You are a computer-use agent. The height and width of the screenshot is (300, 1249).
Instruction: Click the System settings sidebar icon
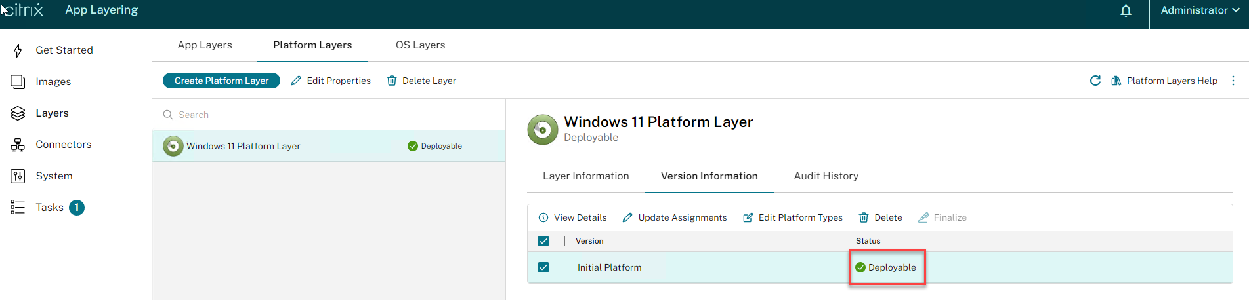click(x=18, y=176)
